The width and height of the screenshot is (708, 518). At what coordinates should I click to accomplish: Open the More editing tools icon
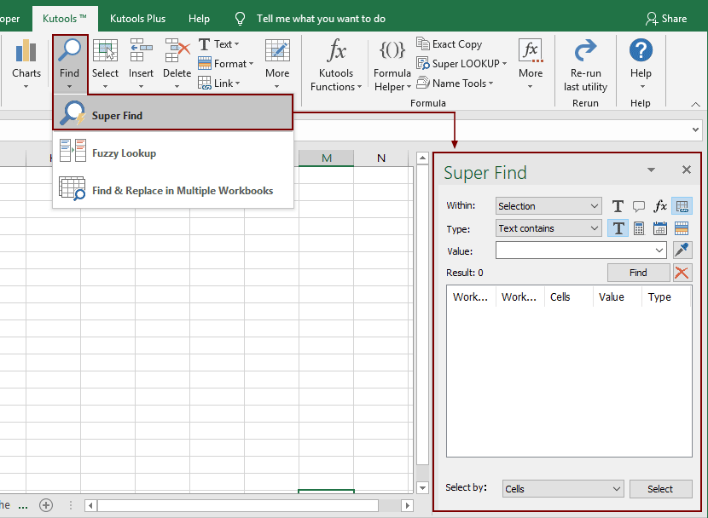click(x=277, y=63)
